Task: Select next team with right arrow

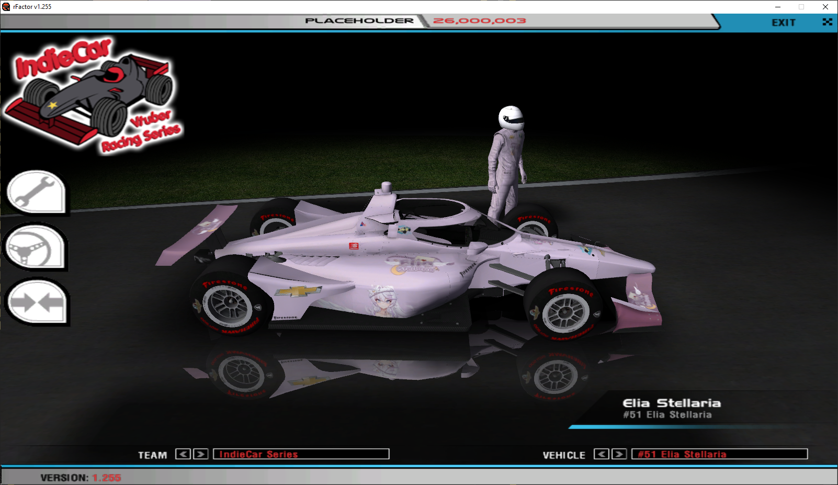Action: [x=200, y=454]
